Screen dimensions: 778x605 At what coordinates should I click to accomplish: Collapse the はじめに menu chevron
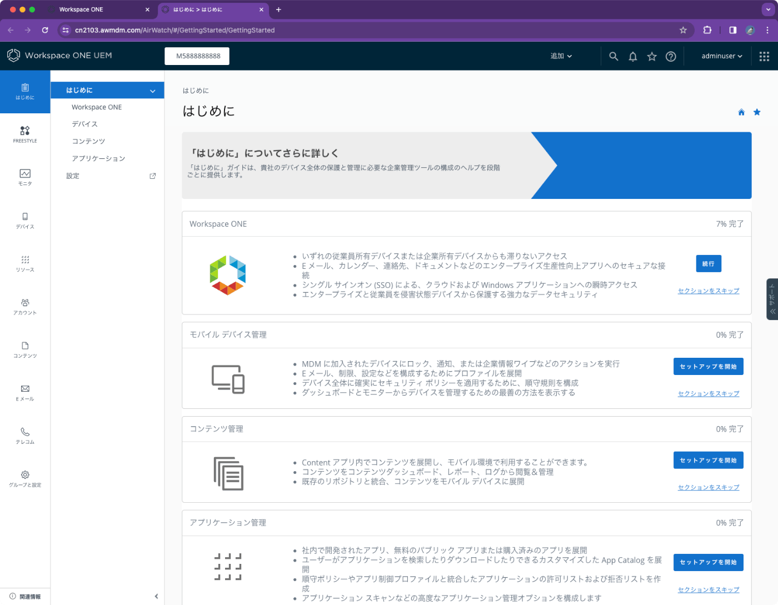(x=153, y=91)
